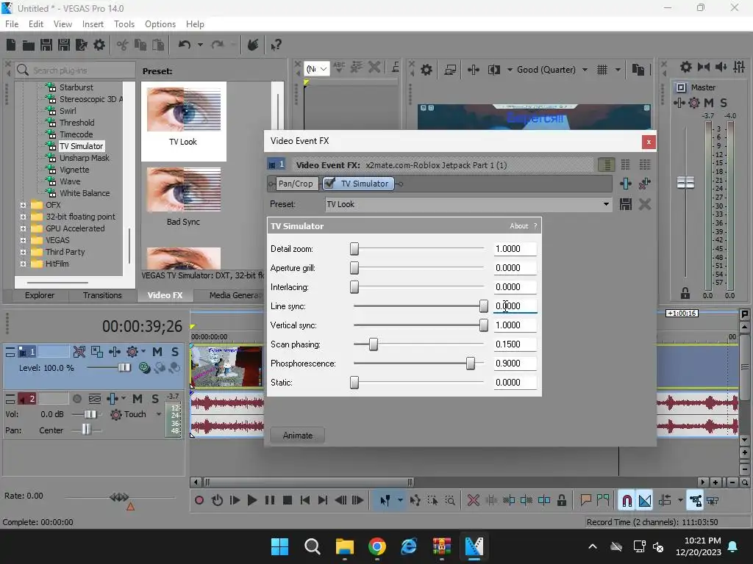Open the Options menu
Screen dimensions: 753x564
point(160,24)
